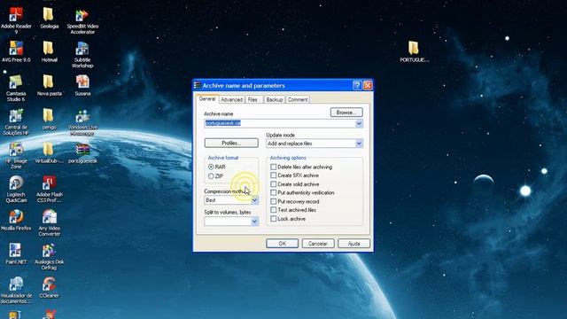Open the Files tab
This screenshot has height=319, width=567.
[x=252, y=99]
